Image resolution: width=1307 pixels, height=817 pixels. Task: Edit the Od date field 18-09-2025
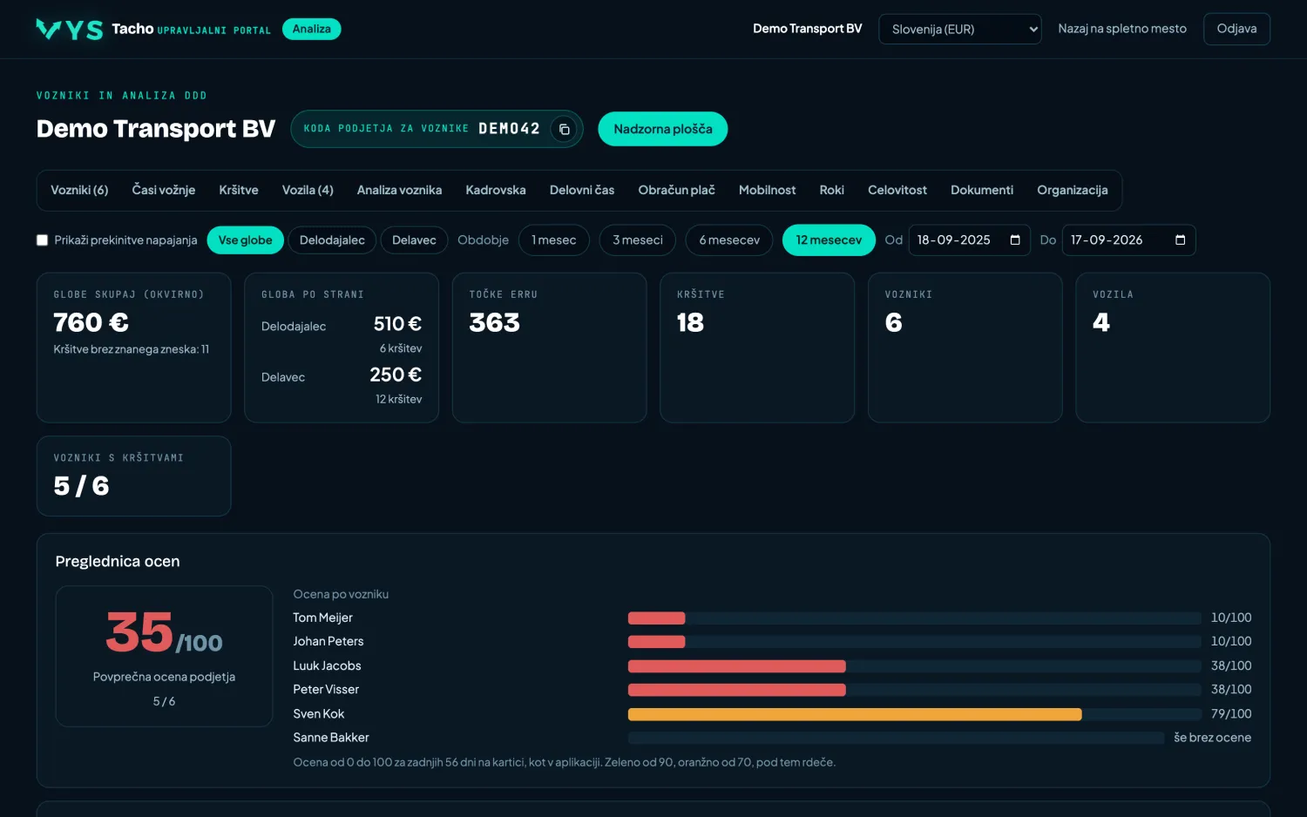957,240
